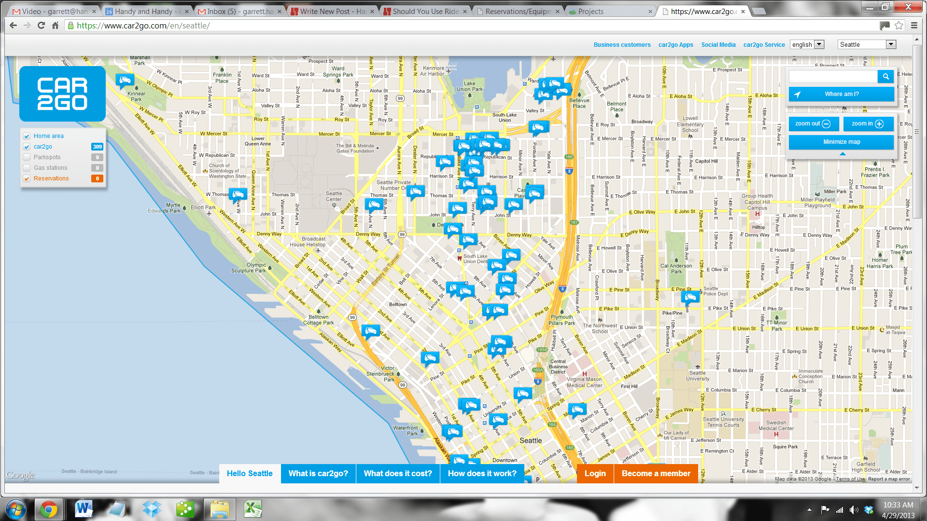Click Report a map error link
The image size is (927, 521).
888,479
